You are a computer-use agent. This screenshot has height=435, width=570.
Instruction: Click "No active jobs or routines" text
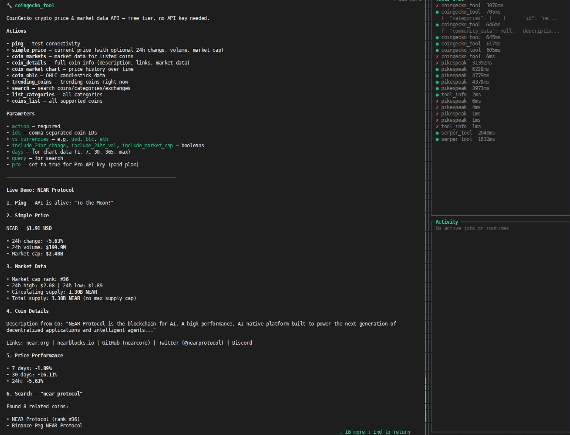[472, 228]
